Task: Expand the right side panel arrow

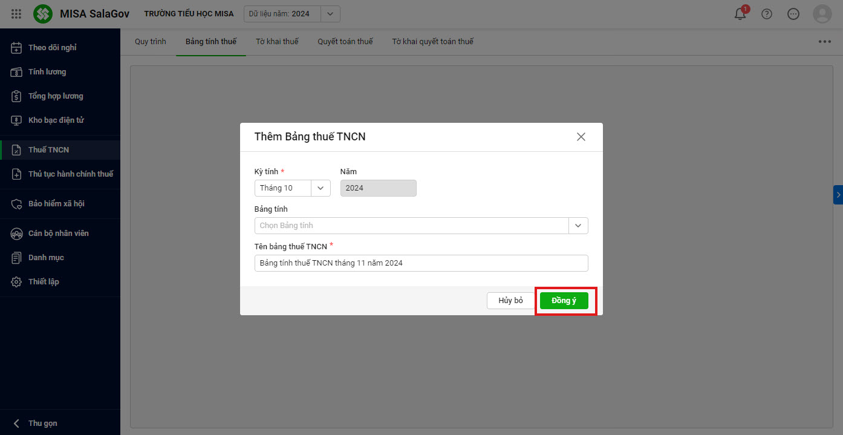Action: pos(838,195)
